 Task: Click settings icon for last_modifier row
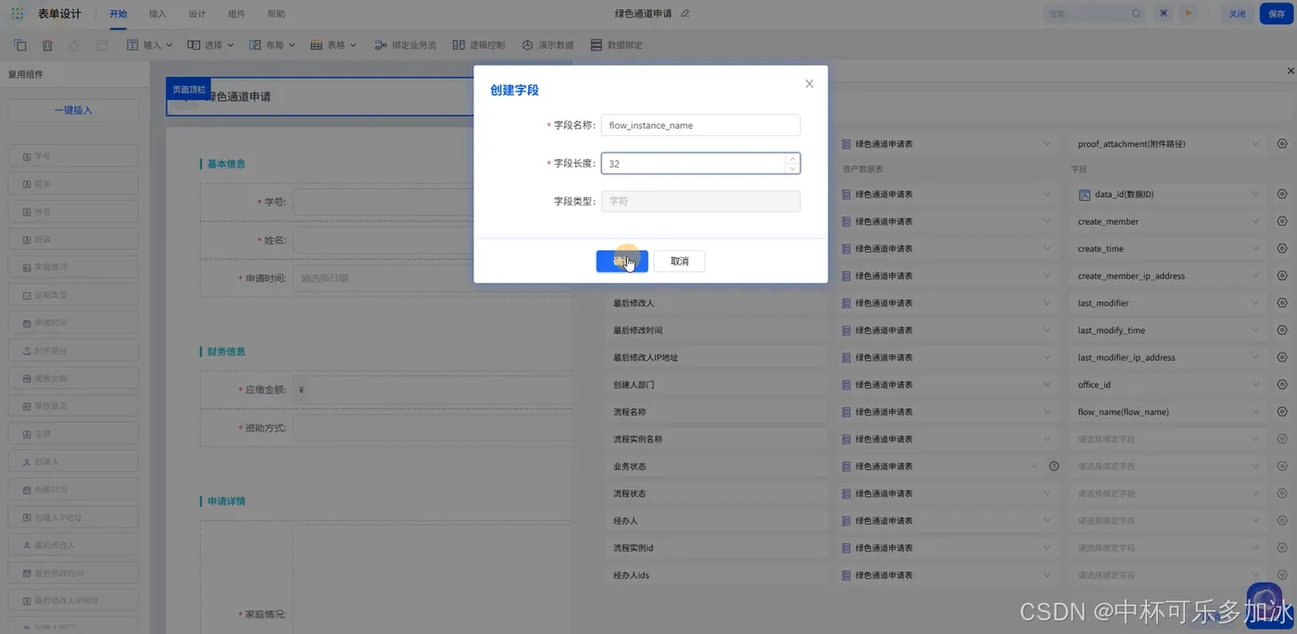pos(1282,303)
